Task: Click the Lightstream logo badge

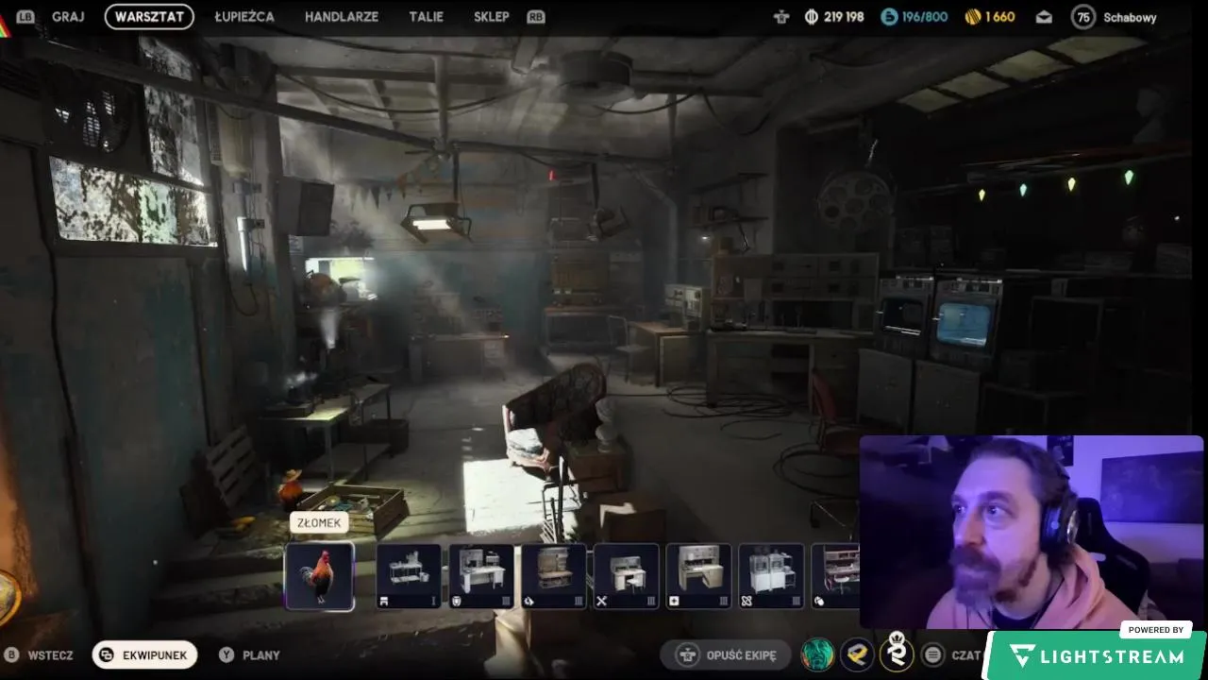Action: click(x=1096, y=655)
